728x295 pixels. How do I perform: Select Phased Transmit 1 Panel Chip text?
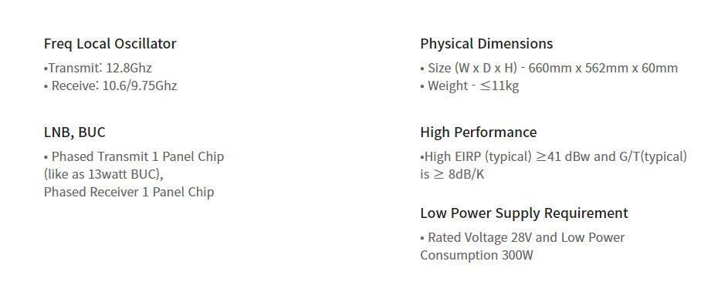pyautogui.click(x=134, y=156)
